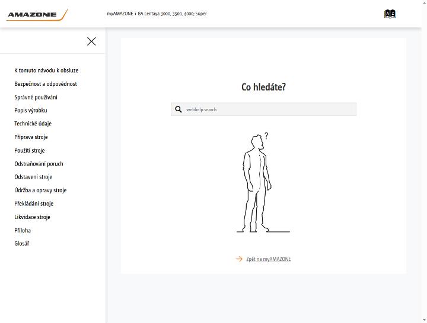Select Bezpečnost a odpovědnost menu item
427x323 pixels.
[x=46, y=83]
